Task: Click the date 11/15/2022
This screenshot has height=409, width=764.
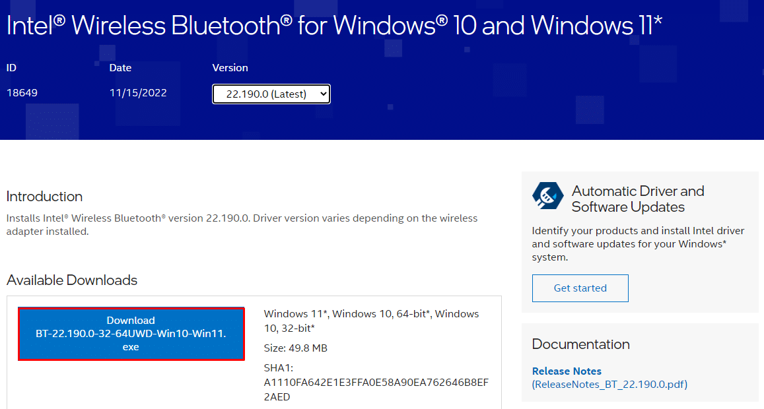Action: (138, 92)
